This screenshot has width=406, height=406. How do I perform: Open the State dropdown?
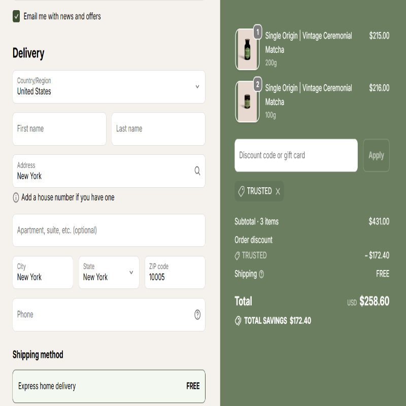coord(109,273)
